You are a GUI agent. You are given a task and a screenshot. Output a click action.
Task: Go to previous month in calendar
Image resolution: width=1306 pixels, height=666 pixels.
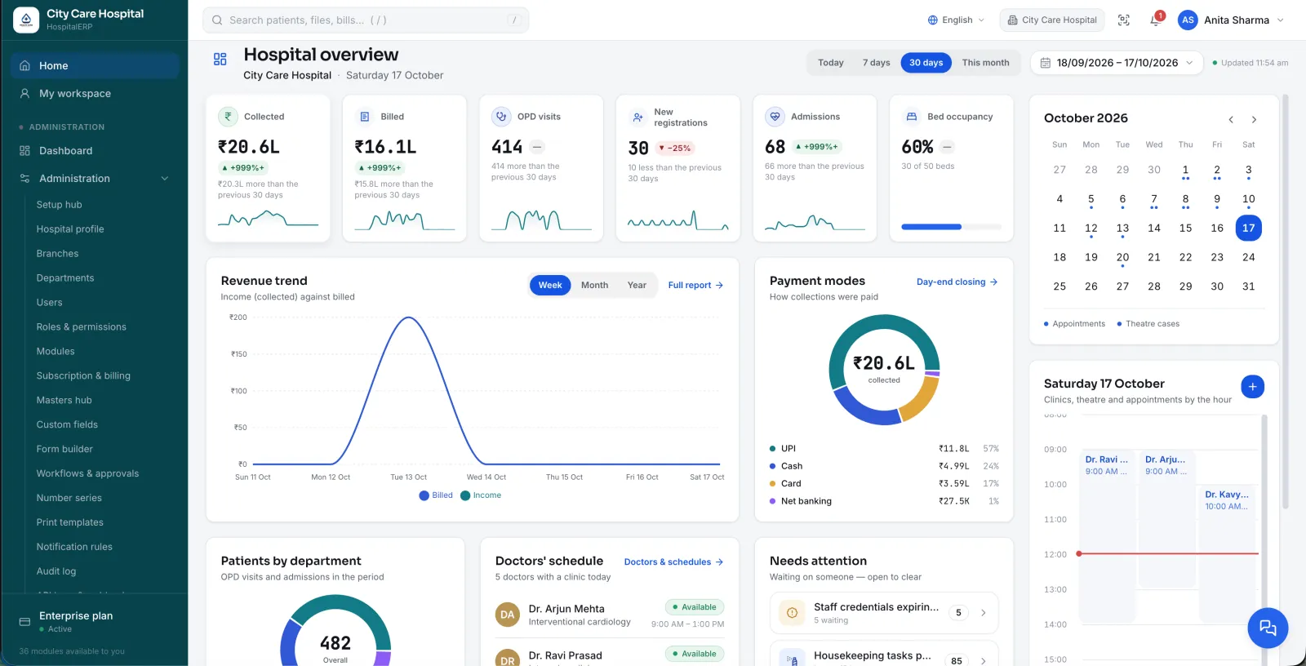point(1231,120)
